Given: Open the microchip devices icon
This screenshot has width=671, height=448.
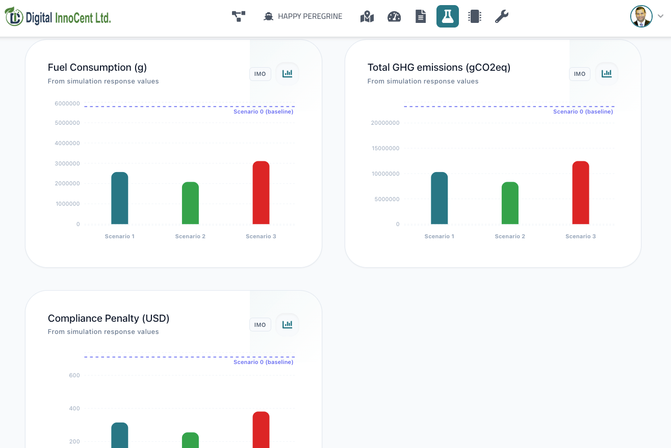Looking at the screenshot, I should coord(475,16).
